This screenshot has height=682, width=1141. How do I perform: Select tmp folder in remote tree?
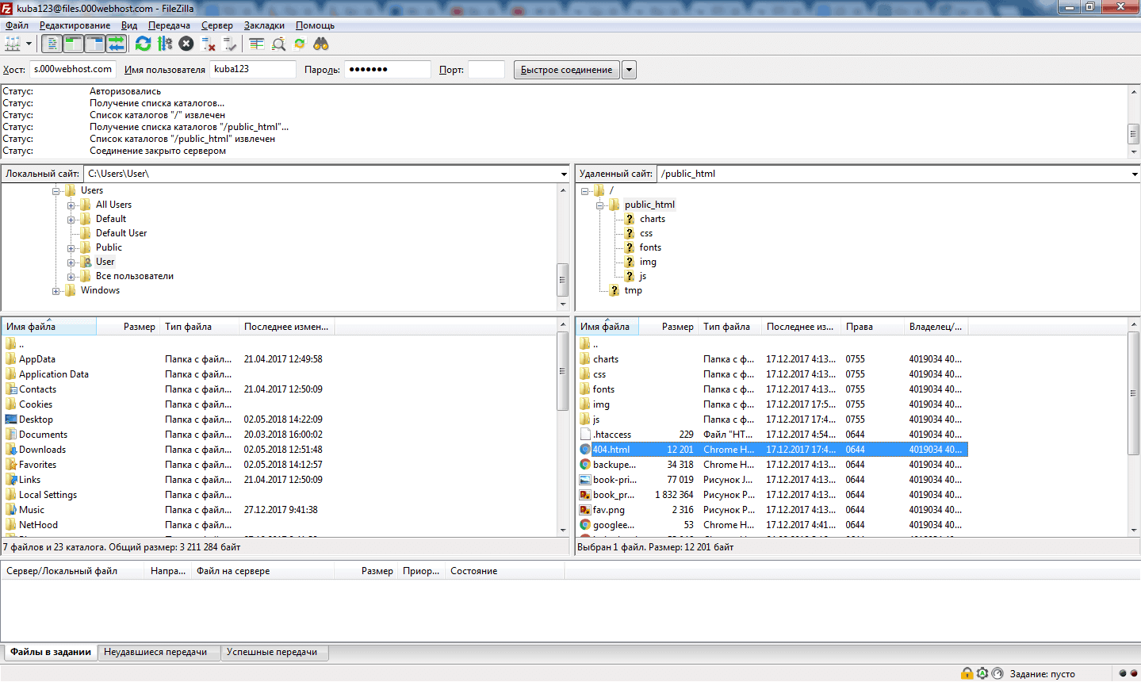[633, 290]
